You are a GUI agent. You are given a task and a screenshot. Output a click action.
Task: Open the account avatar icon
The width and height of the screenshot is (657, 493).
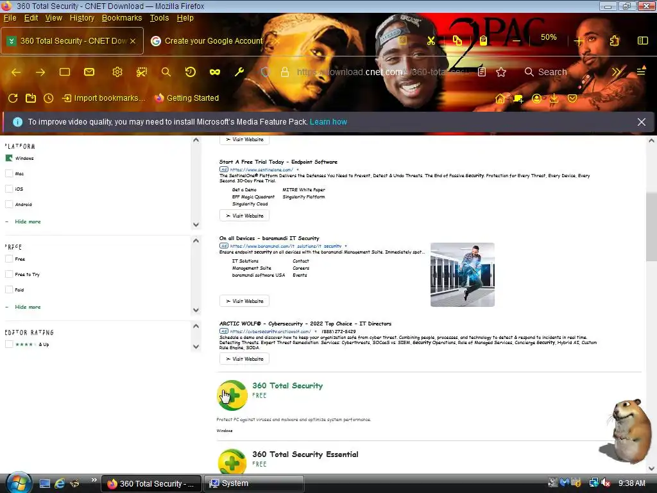tap(536, 98)
